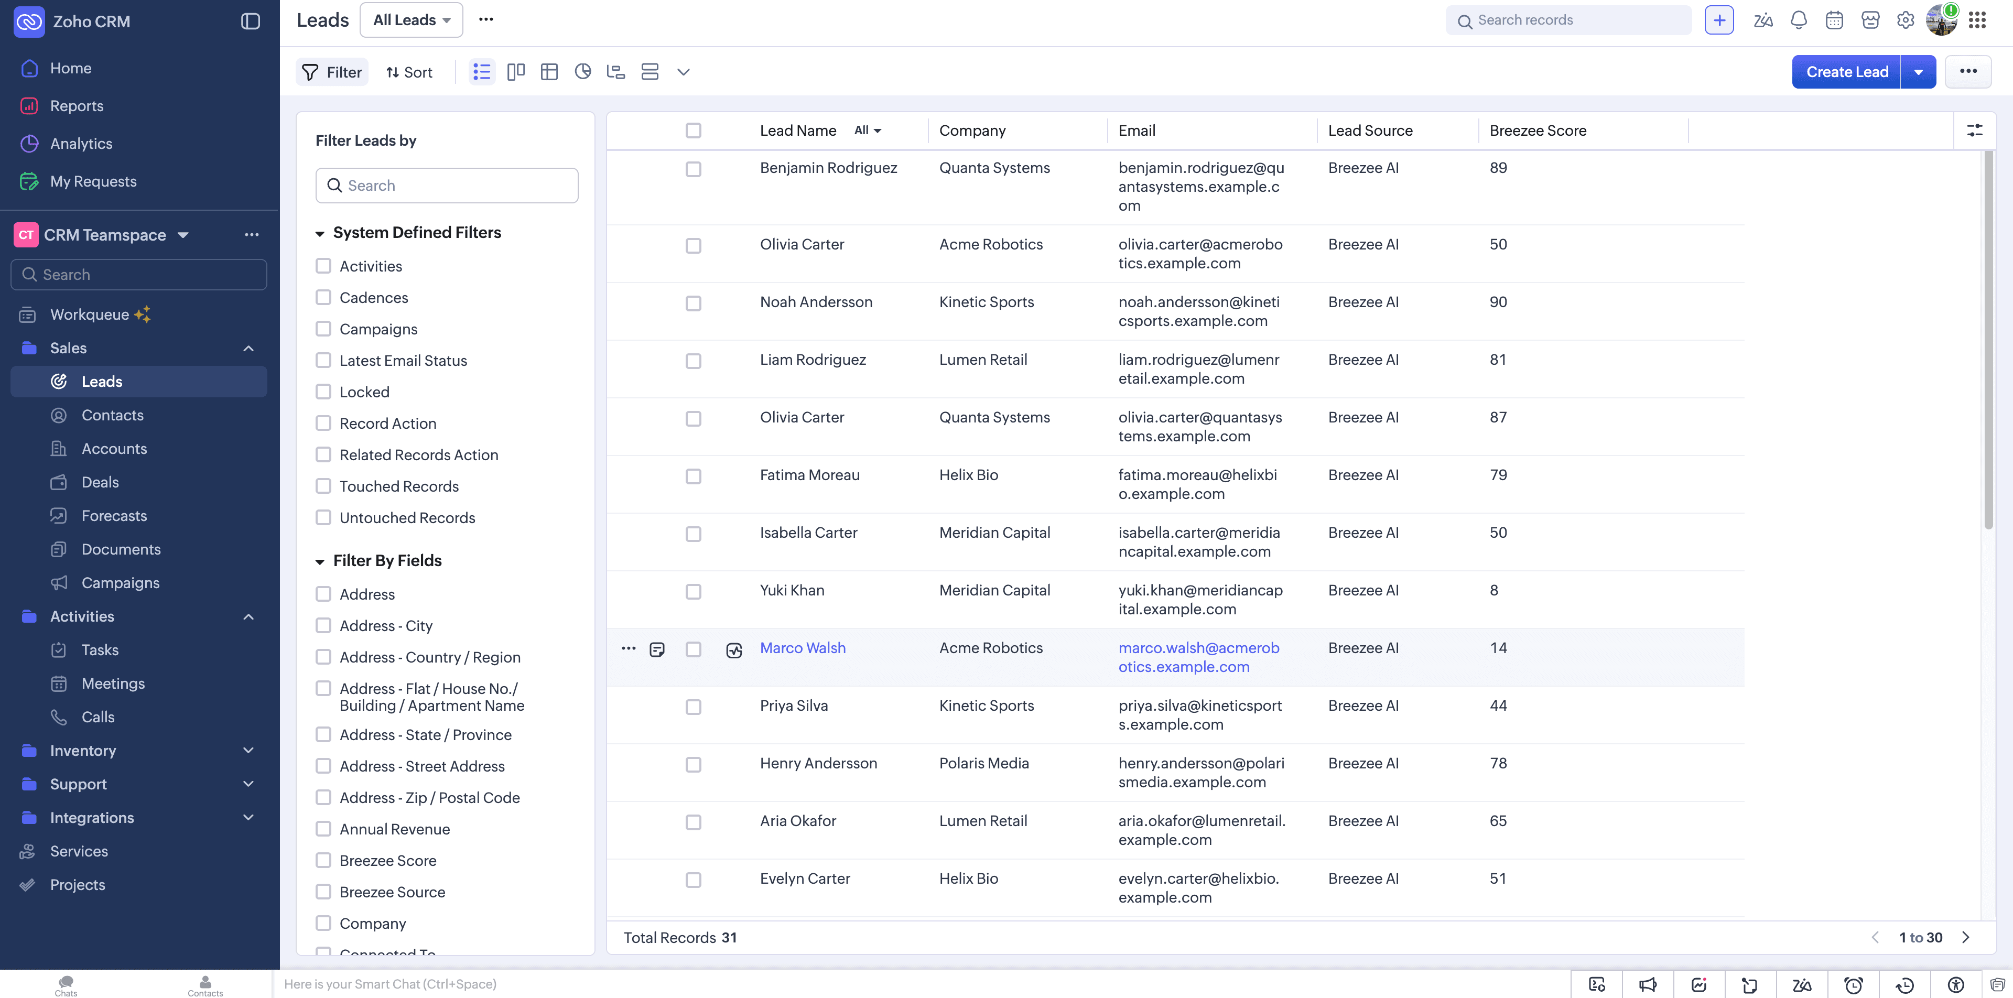This screenshot has width=2013, height=998.
Task: Enable the Breezee Score field filter
Action: [323, 860]
